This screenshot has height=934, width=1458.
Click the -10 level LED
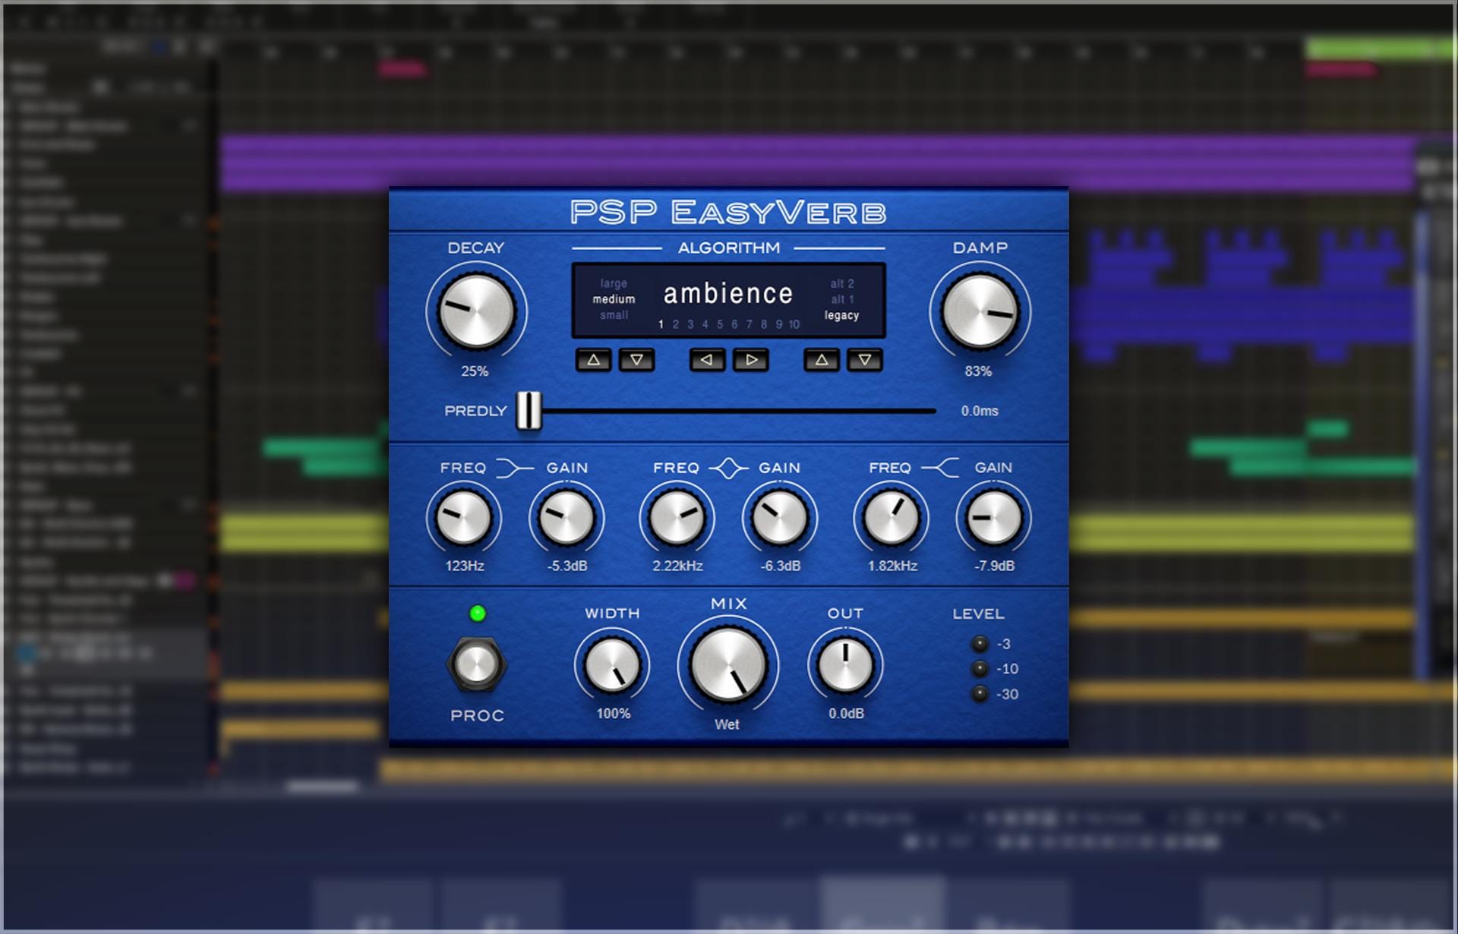click(x=980, y=669)
